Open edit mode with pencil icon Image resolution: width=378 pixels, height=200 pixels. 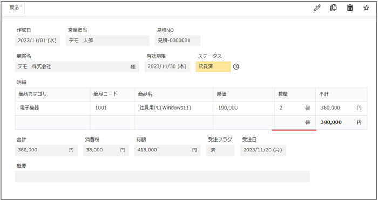318,8
